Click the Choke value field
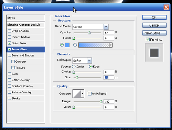 click(x=109, y=72)
